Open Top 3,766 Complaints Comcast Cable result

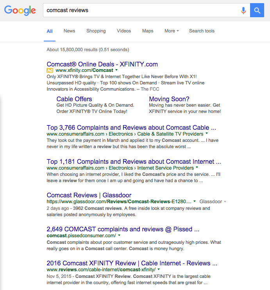coord(131,128)
